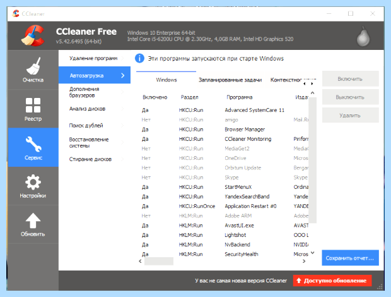Viewport: 391px width, 297px height.
Task: Click the vertical scrollbar thumb
Action: click(x=312, y=160)
